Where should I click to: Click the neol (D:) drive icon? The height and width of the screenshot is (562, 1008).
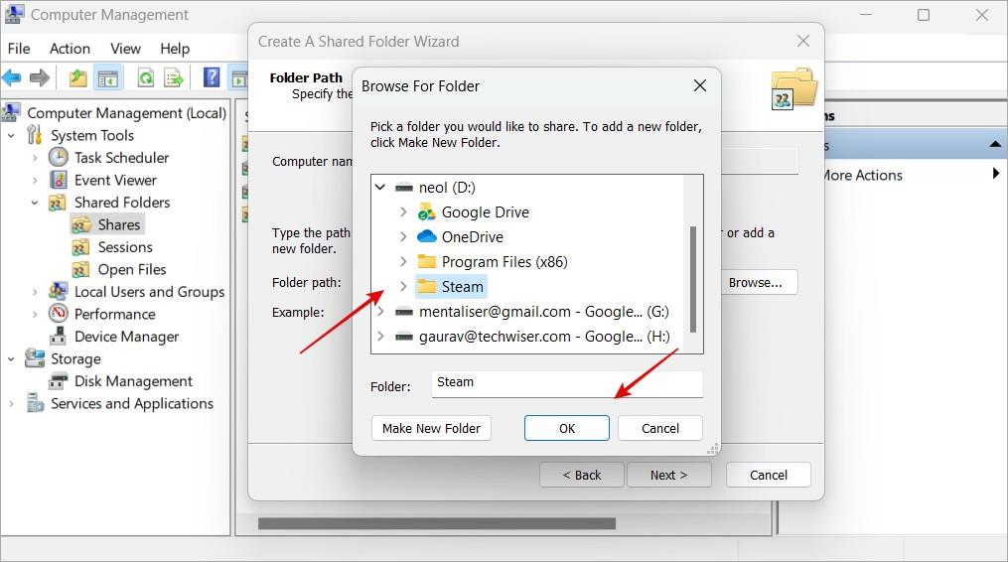(404, 188)
